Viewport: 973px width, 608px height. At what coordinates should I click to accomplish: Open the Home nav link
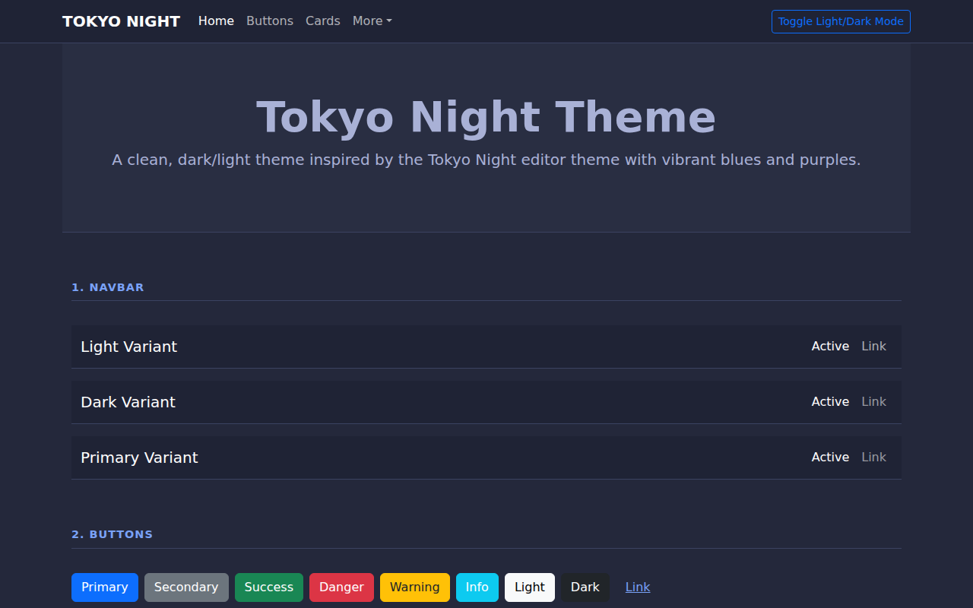(x=216, y=21)
